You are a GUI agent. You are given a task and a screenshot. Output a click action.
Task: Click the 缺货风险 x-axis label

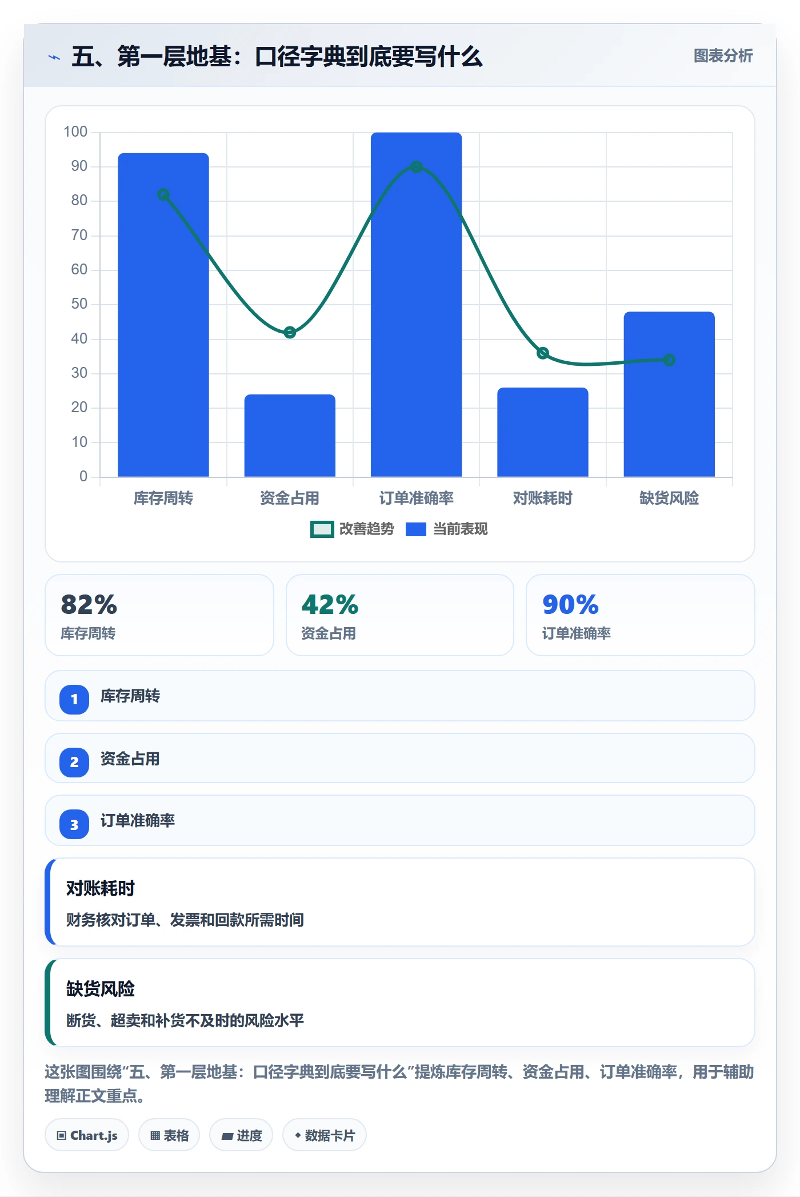click(x=669, y=498)
